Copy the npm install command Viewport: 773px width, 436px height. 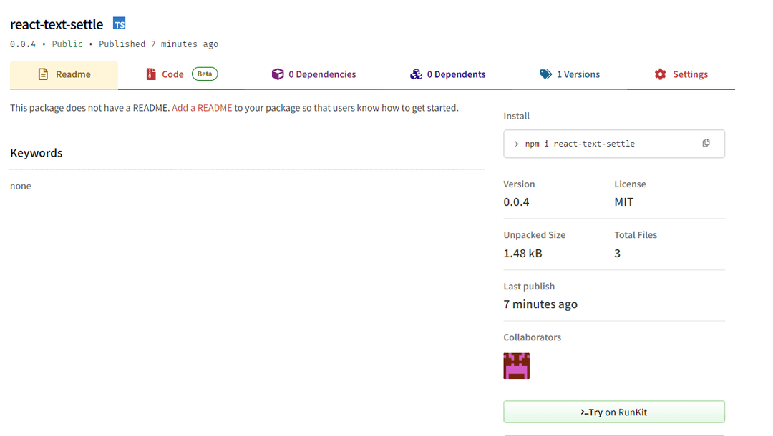[706, 143]
